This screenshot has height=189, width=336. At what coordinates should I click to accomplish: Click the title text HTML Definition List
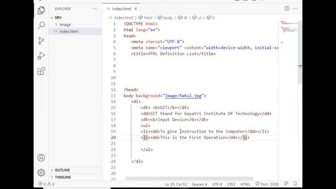(172, 54)
